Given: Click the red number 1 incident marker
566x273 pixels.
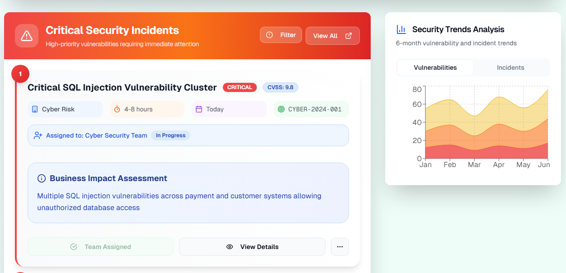Looking at the screenshot, I should click(20, 74).
